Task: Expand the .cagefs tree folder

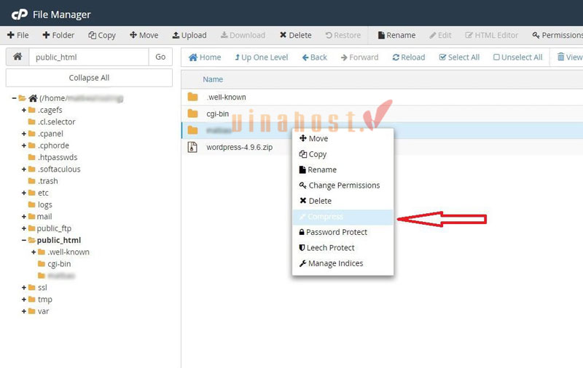Action: 24,110
